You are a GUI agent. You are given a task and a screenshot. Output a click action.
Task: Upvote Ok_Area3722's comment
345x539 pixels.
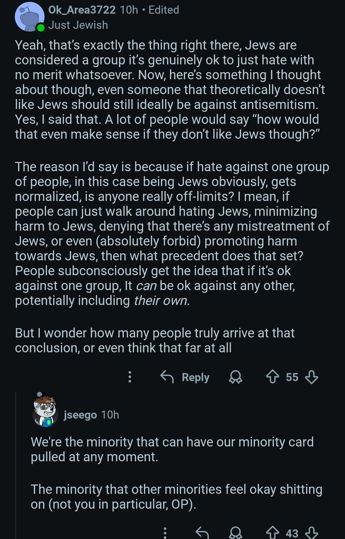272,377
